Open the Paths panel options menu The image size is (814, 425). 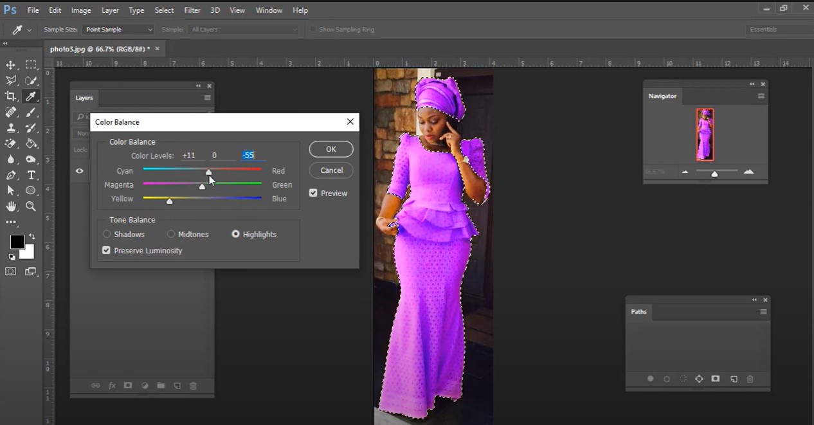763,312
